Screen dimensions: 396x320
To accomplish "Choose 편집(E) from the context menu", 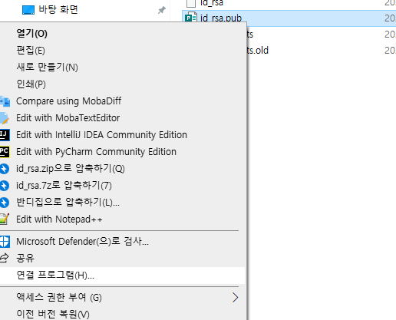I will [31, 50].
